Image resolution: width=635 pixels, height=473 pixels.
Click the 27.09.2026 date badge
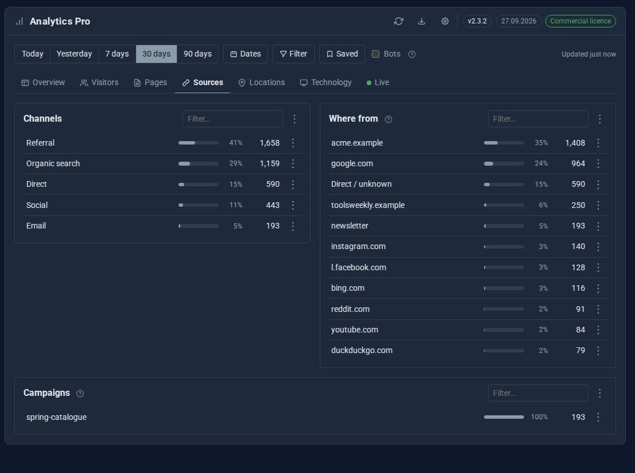click(x=518, y=21)
